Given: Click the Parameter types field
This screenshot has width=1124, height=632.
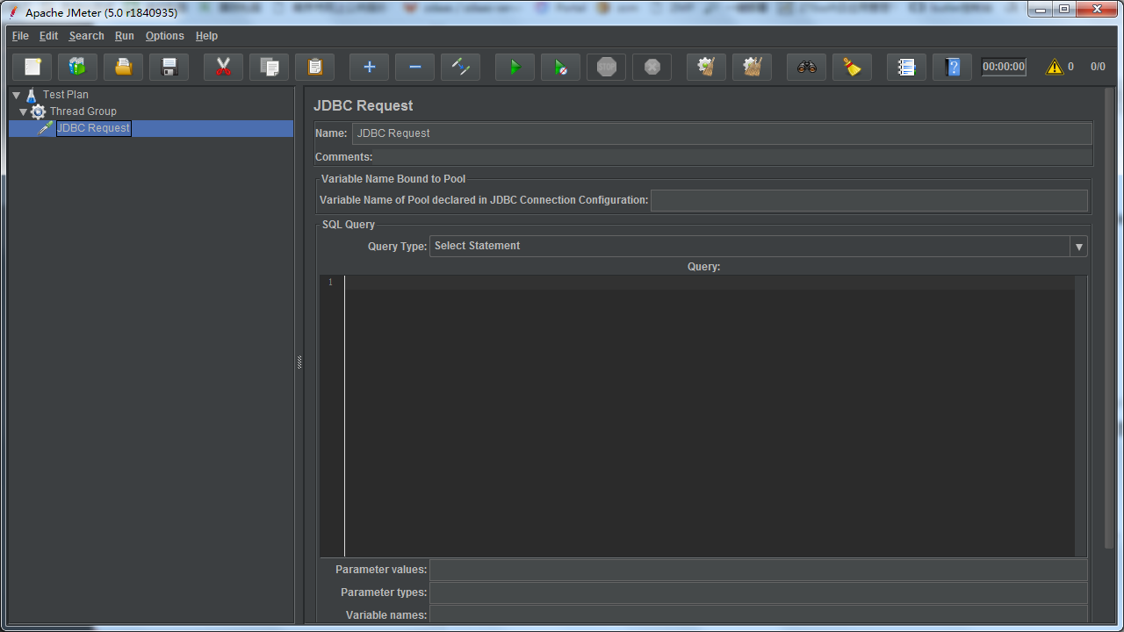Looking at the screenshot, I should point(759,592).
